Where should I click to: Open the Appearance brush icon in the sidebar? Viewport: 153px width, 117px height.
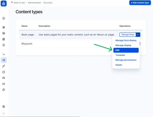tap(4, 66)
